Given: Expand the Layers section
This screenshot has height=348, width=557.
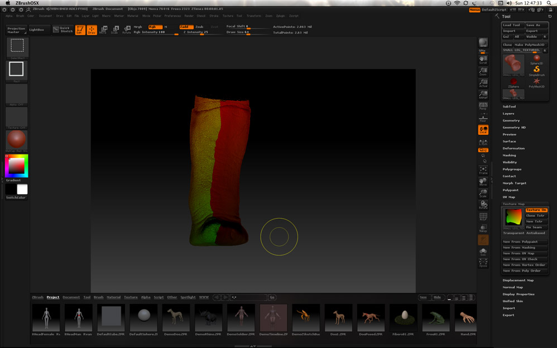Looking at the screenshot, I should 508,114.
